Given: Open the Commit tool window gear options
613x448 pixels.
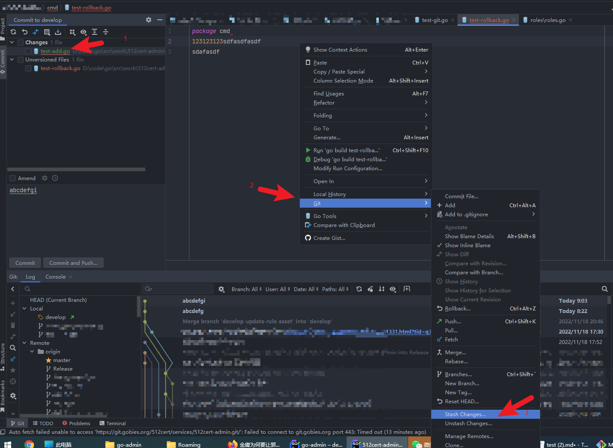Looking at the screenshot, I should 149,20.
